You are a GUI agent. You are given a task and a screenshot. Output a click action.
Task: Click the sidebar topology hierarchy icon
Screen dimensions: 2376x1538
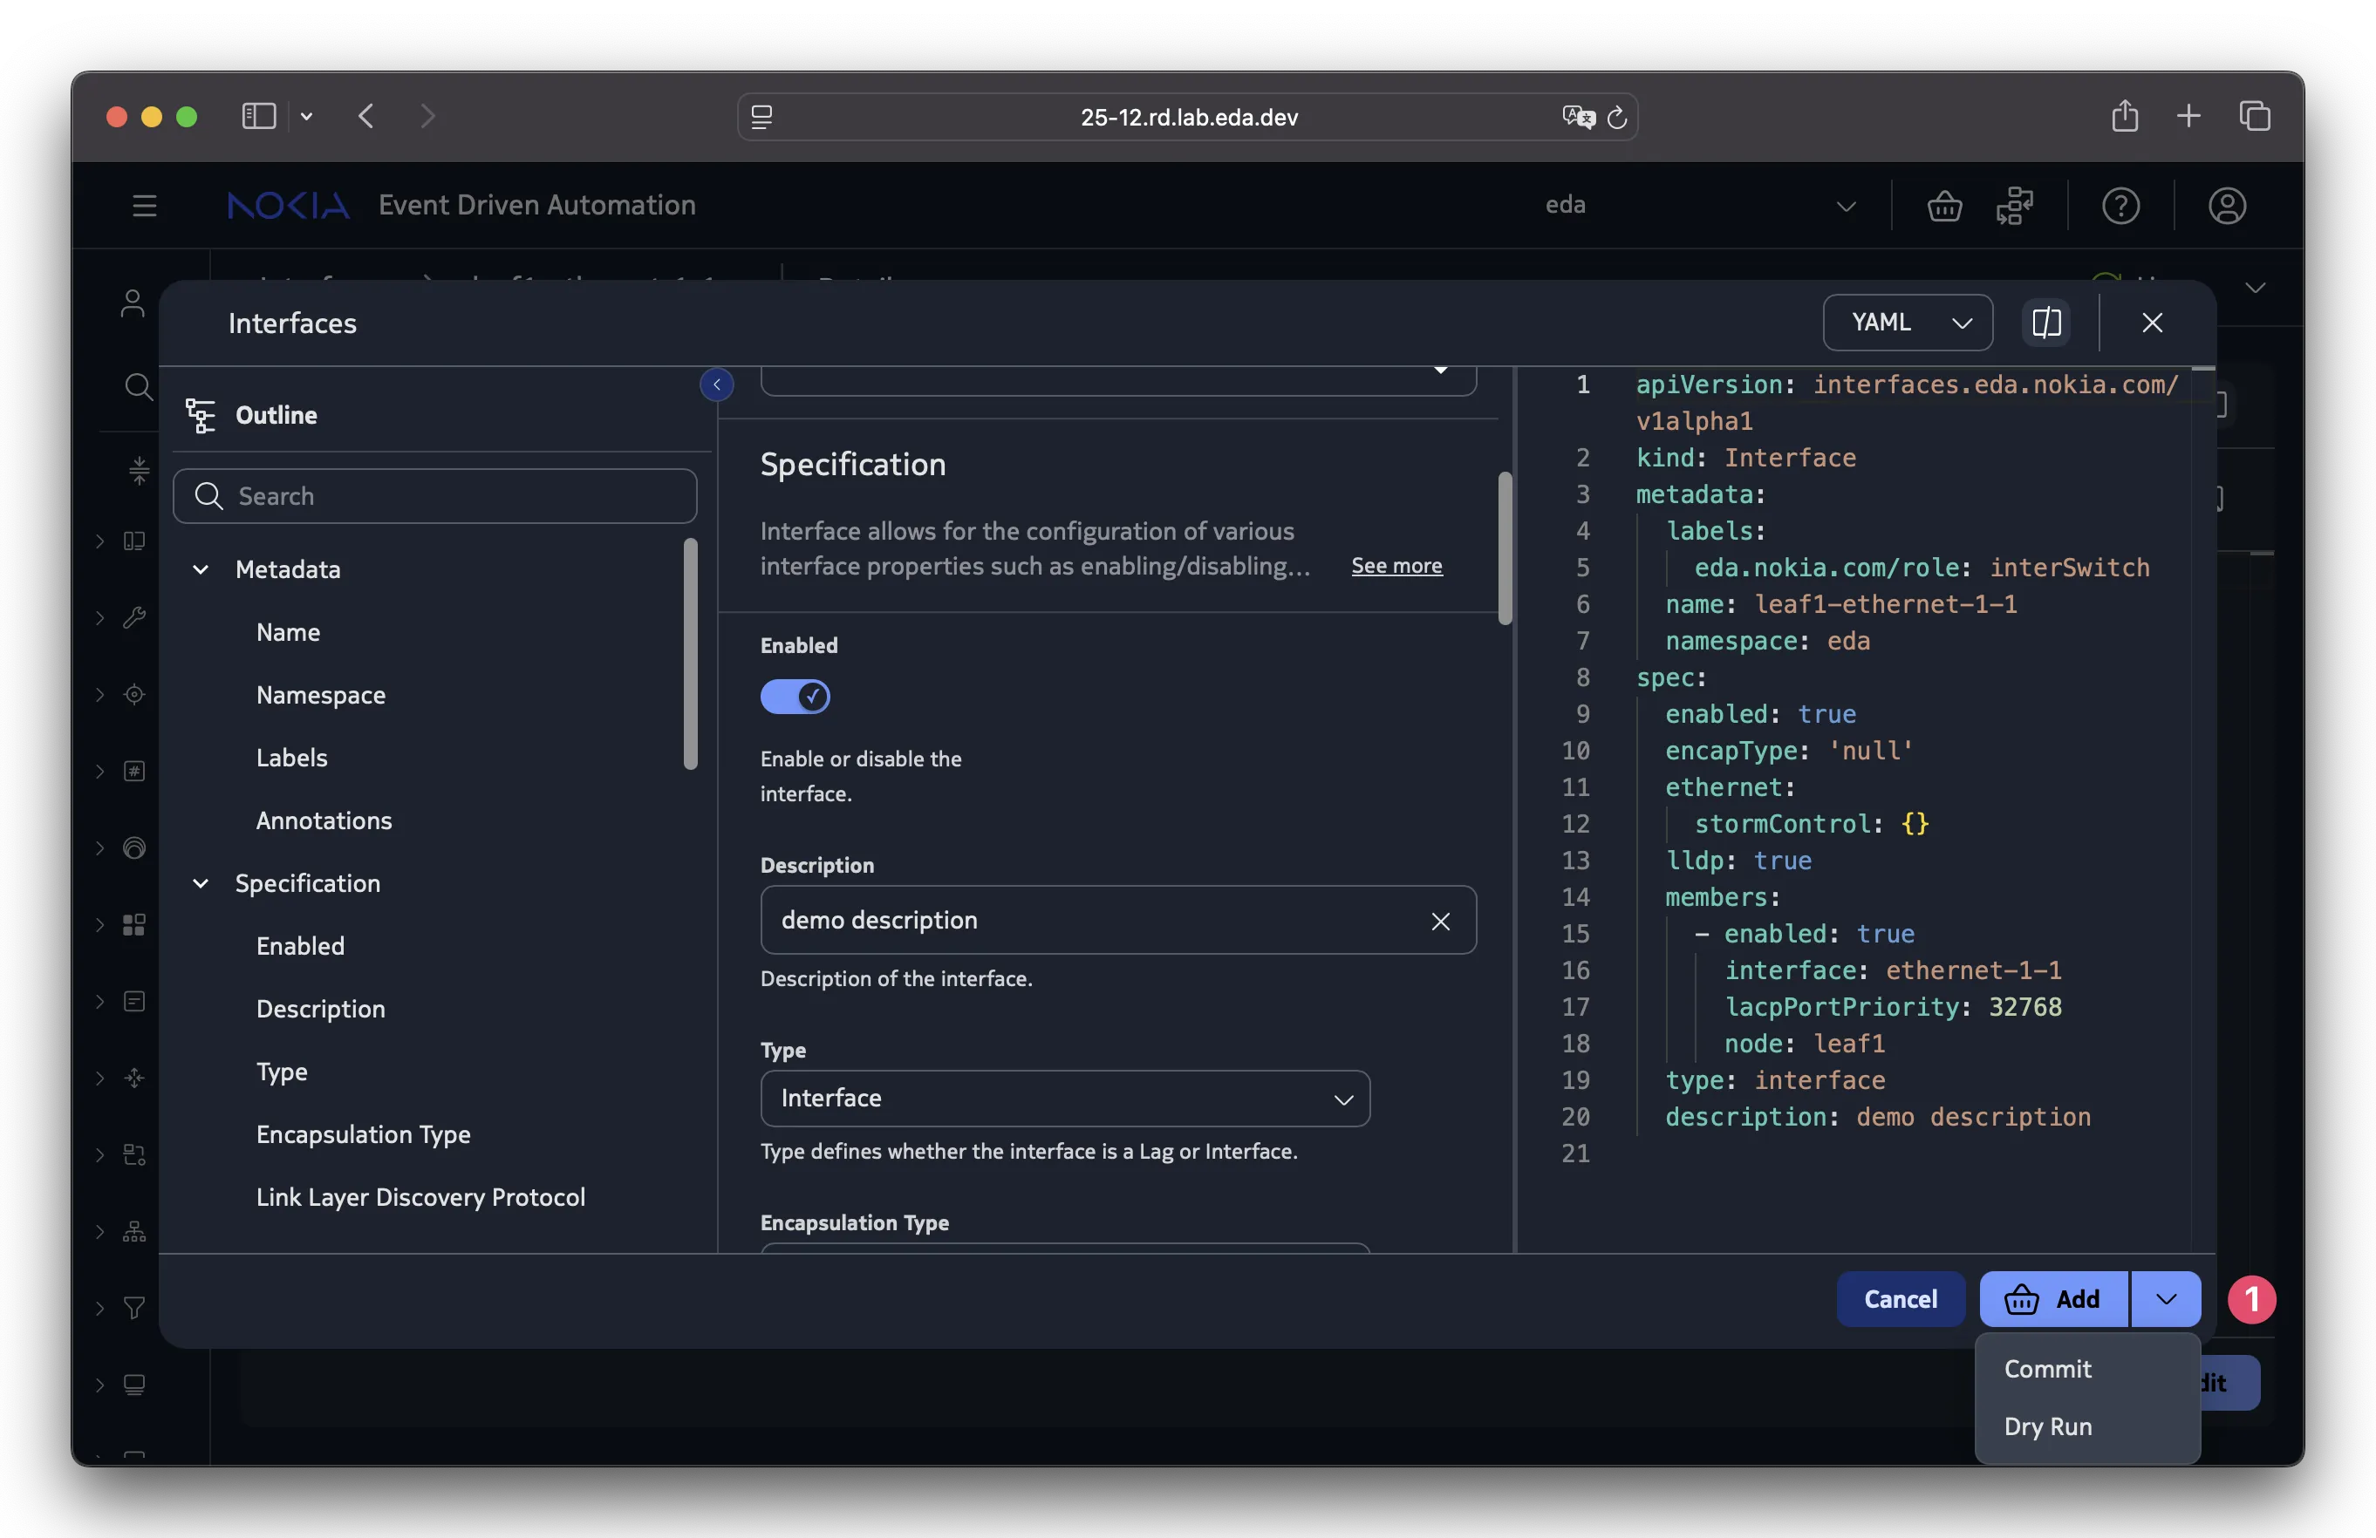[x=133, y=1230]
